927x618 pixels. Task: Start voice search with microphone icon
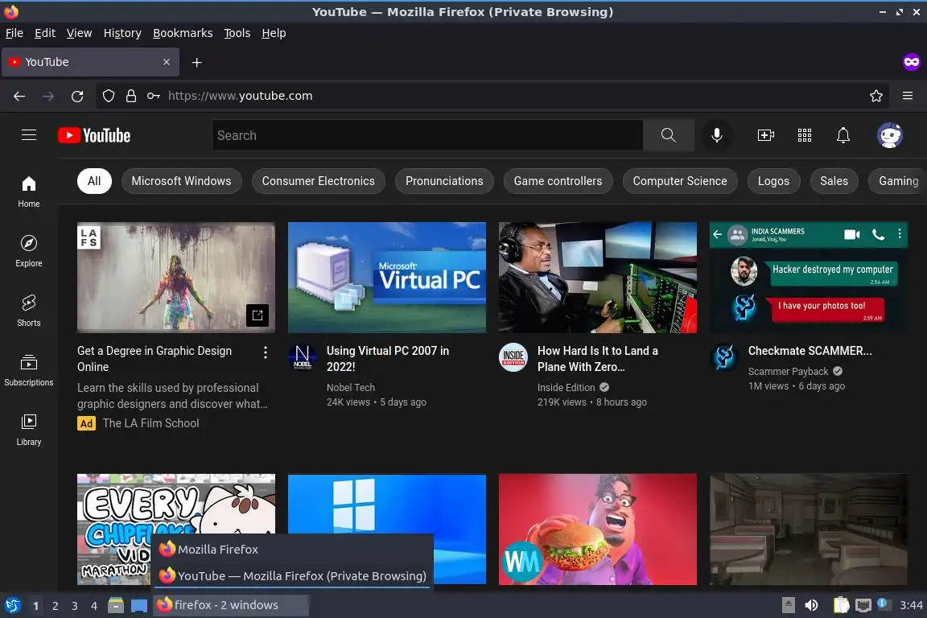pyautogui.click(x=716, y=135)
